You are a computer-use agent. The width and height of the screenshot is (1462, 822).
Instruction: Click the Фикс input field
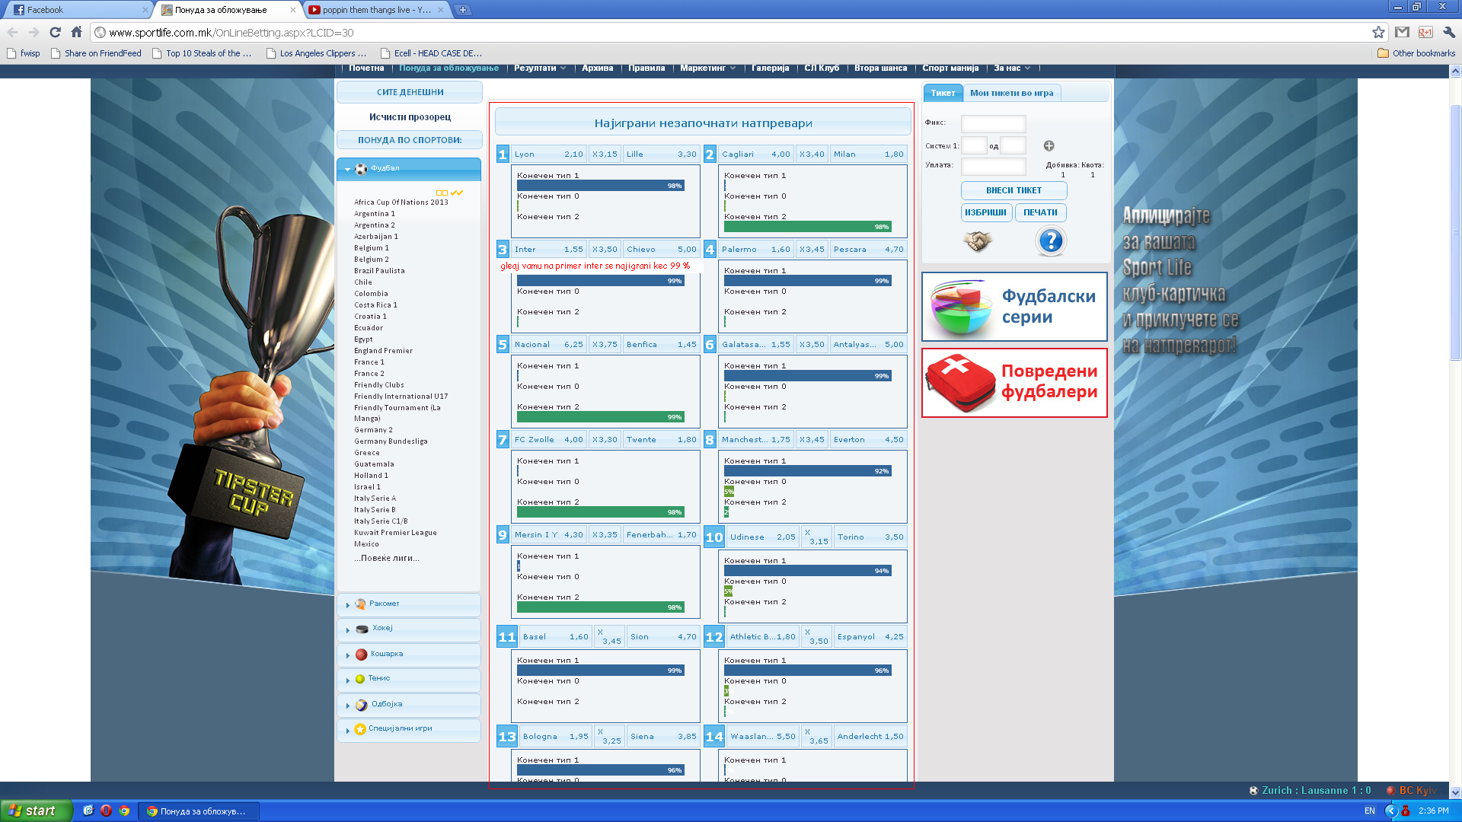[x=993, y=123]
